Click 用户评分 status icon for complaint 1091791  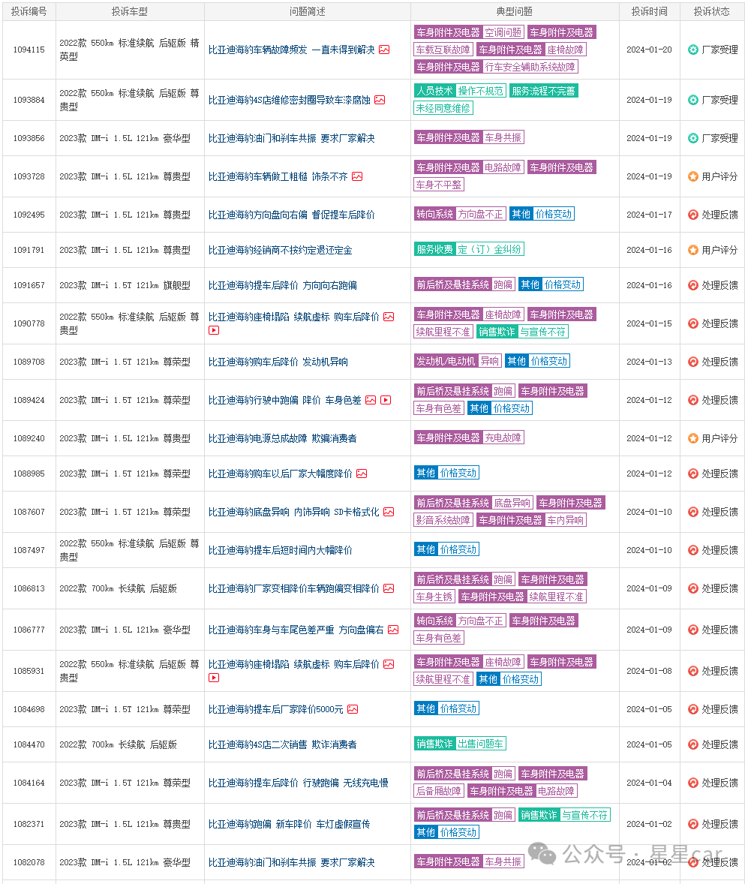693,250
